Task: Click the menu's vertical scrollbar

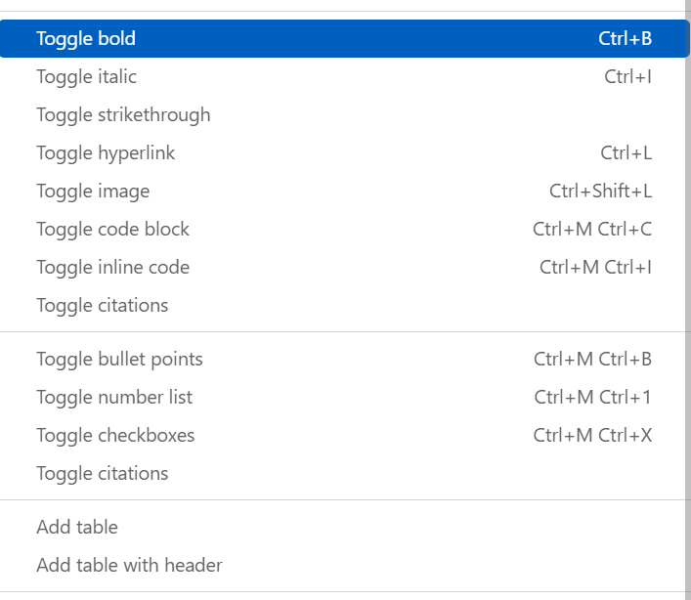Action: coord(687,293)
